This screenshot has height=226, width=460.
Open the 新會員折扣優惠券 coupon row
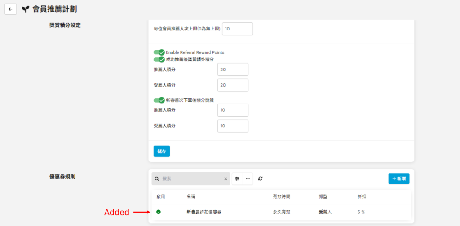(x=203, y=212)
